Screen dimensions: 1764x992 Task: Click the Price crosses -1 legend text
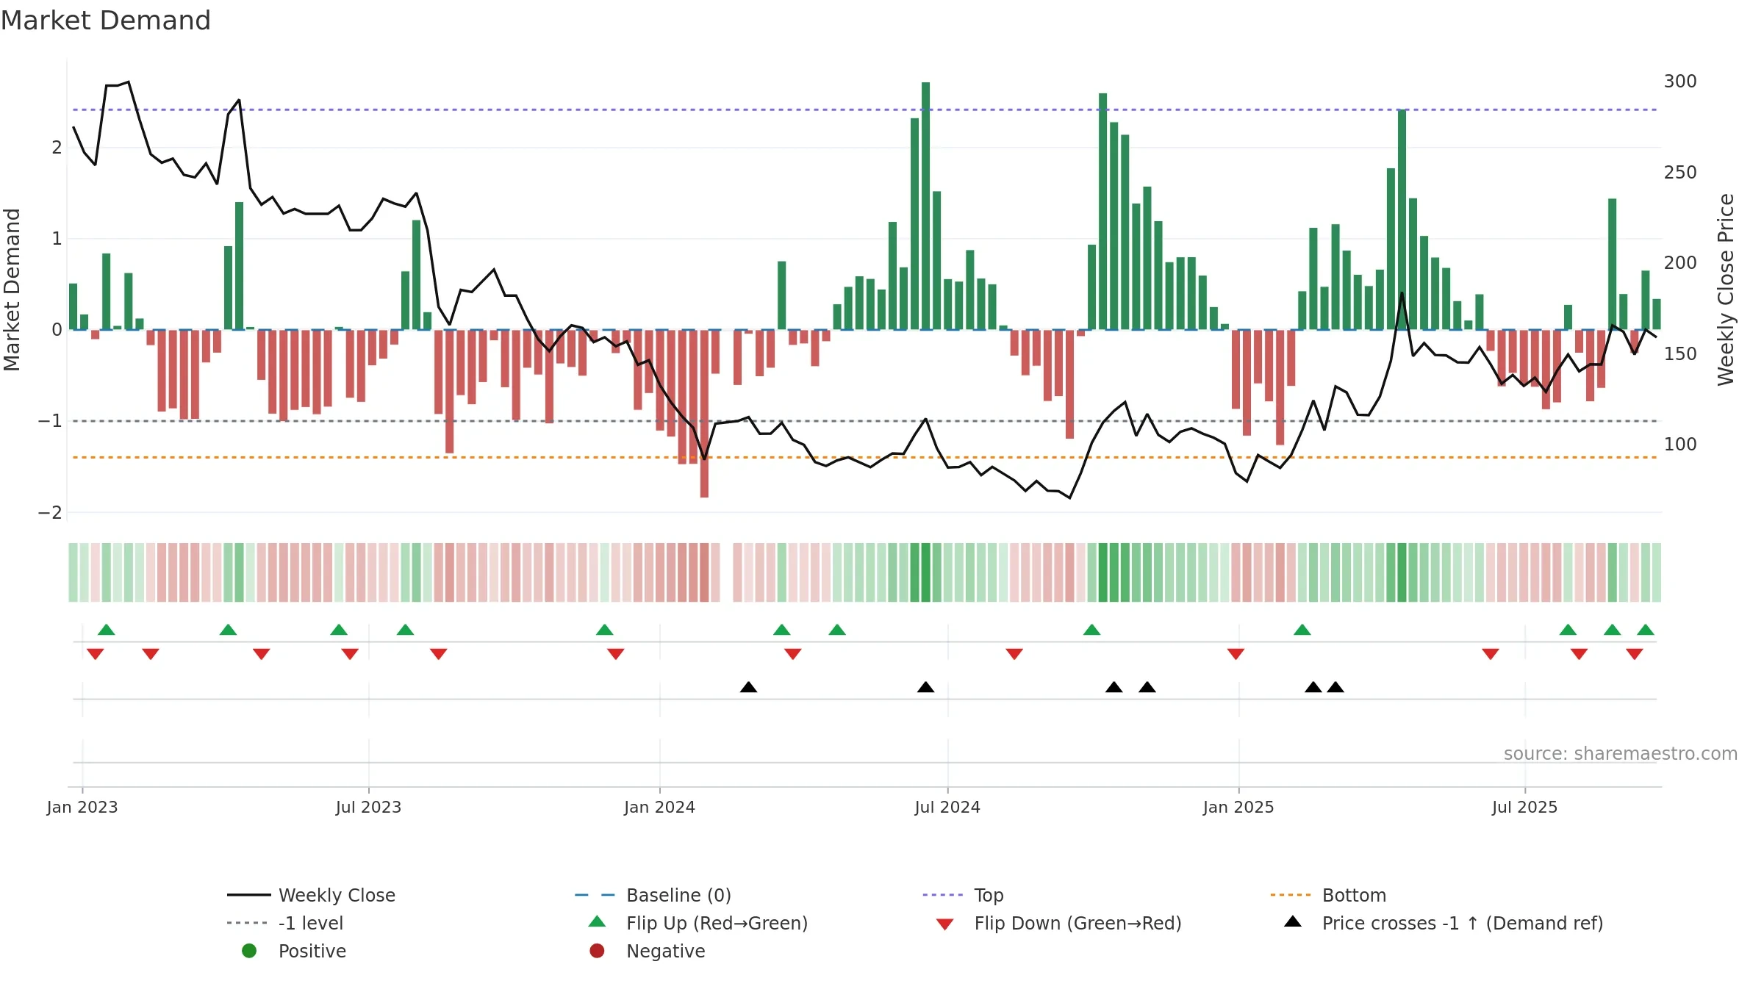click(x=1463, y=923)
